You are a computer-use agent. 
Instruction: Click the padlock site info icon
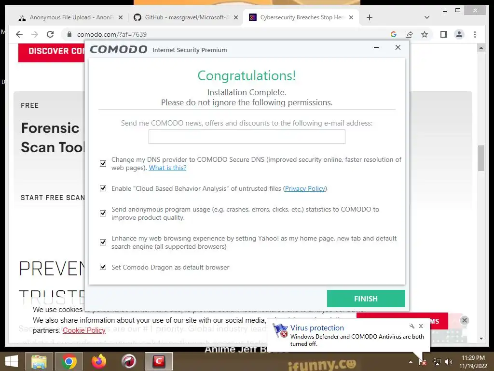69,34
